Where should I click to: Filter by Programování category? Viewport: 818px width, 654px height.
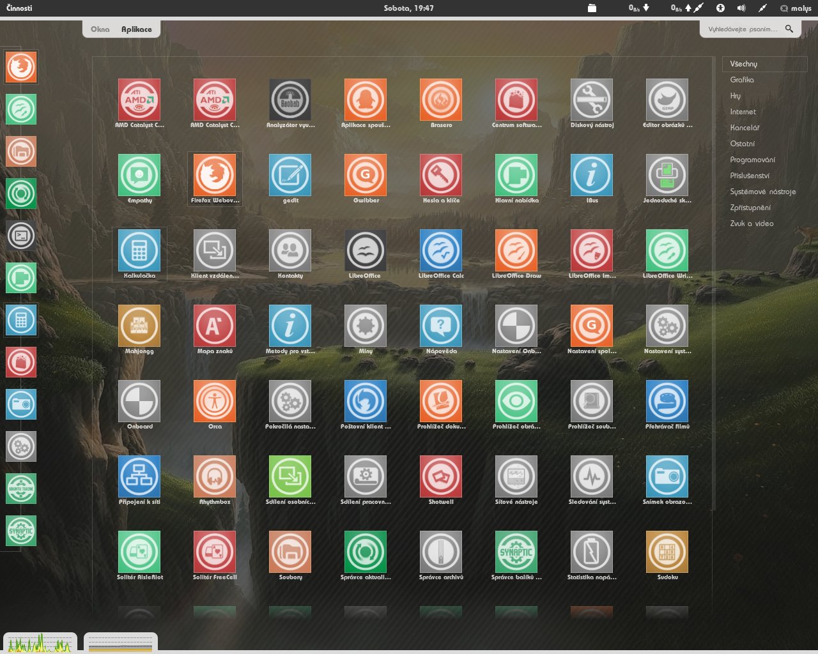click(x=753, y=160)
